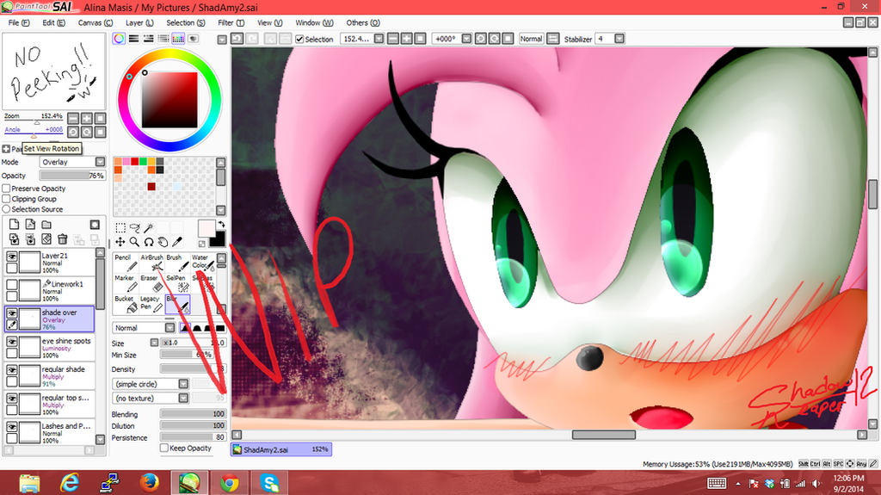Click navigator zoom in plus button

[x=87, y=118]
